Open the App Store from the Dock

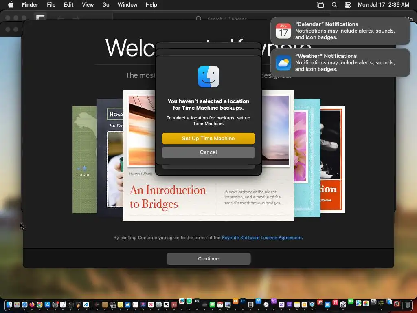[47, 305]
